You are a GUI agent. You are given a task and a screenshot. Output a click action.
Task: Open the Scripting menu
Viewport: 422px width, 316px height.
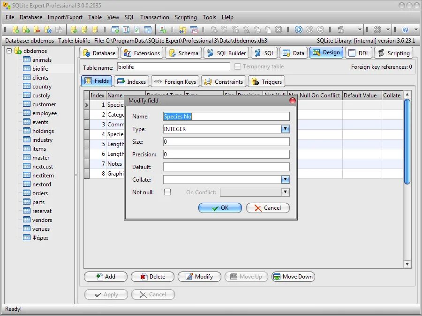tap(186, 17)
